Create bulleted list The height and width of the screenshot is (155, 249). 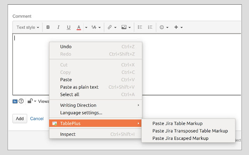[140, 27]
